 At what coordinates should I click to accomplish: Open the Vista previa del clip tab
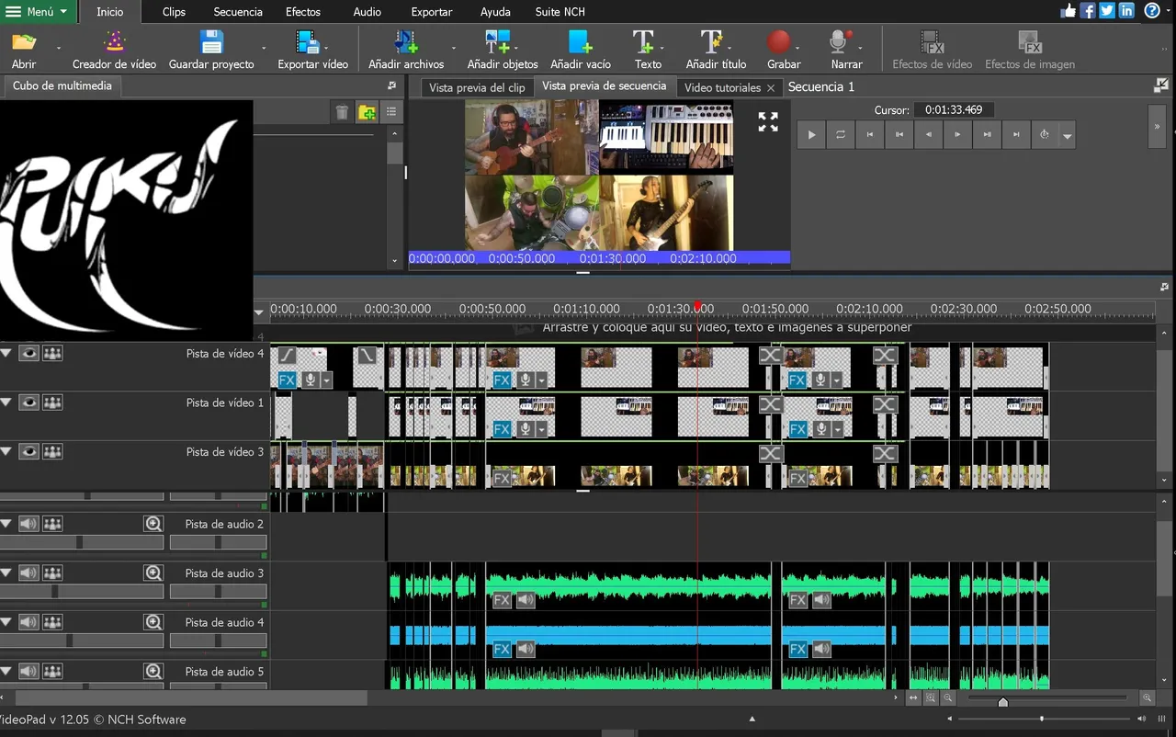(x=477, y=87)
